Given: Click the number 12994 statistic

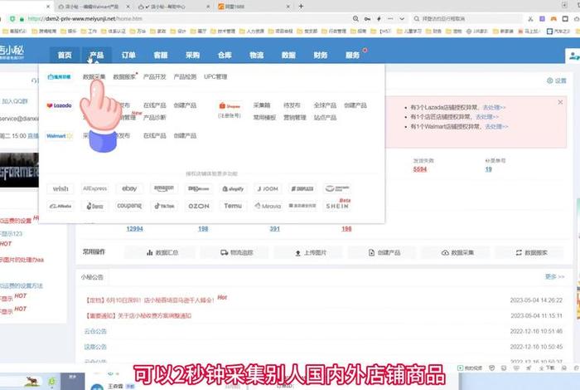Looking at the screenshot, I should (x=134, y=229).
